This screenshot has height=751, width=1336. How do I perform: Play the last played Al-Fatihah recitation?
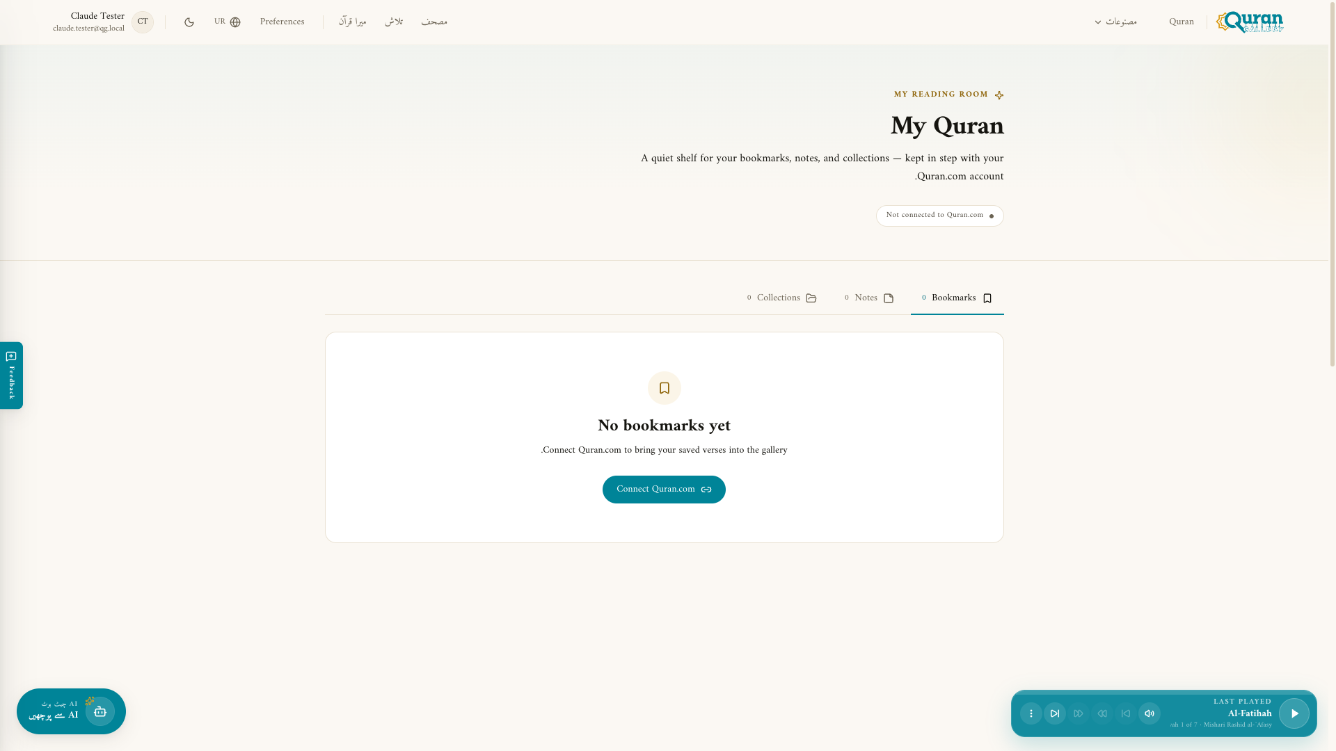[1294, 713]
